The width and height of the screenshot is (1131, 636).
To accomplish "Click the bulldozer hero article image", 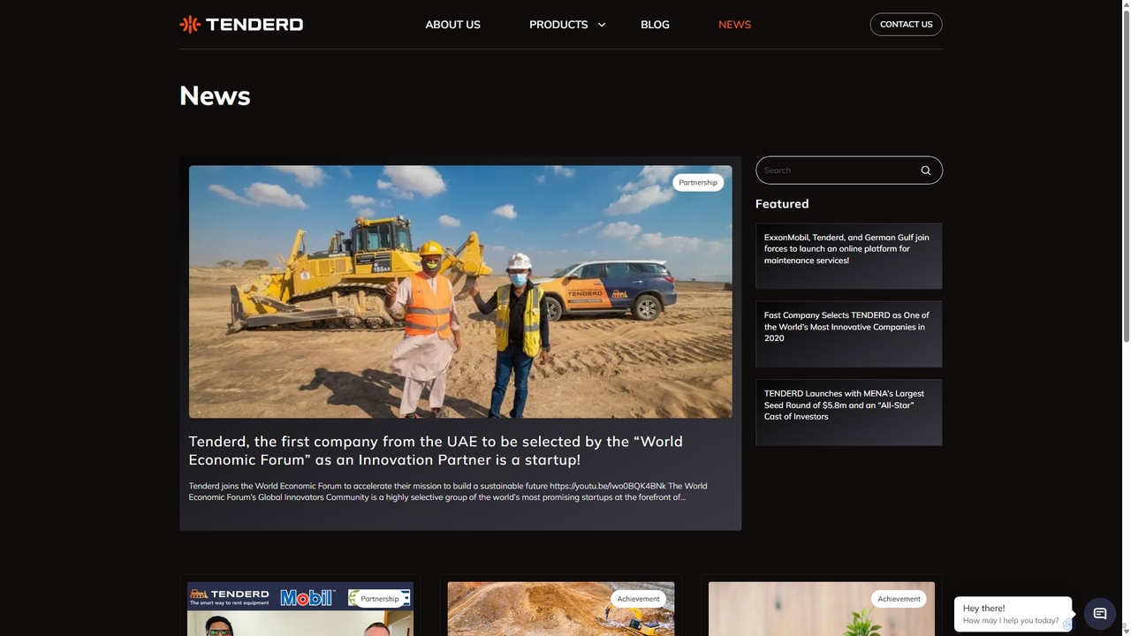I will tap(460, 291).
